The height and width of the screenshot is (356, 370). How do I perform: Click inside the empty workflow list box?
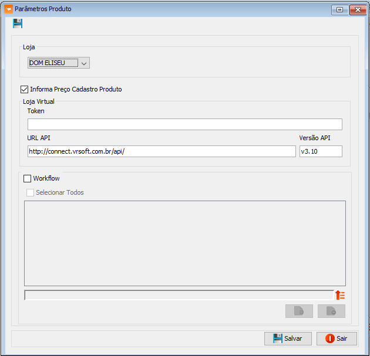[x=185, y=243]
